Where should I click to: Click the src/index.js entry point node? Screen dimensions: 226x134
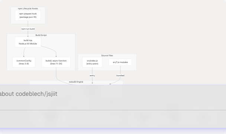click(x=92, y=62)
